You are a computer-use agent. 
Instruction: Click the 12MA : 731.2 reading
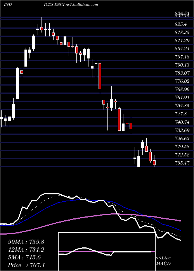[x=26, y=250]
